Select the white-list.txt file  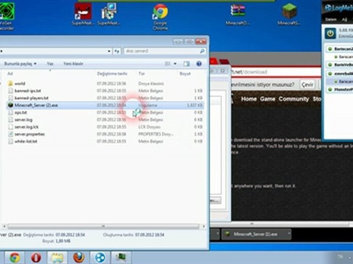[105, 141]
